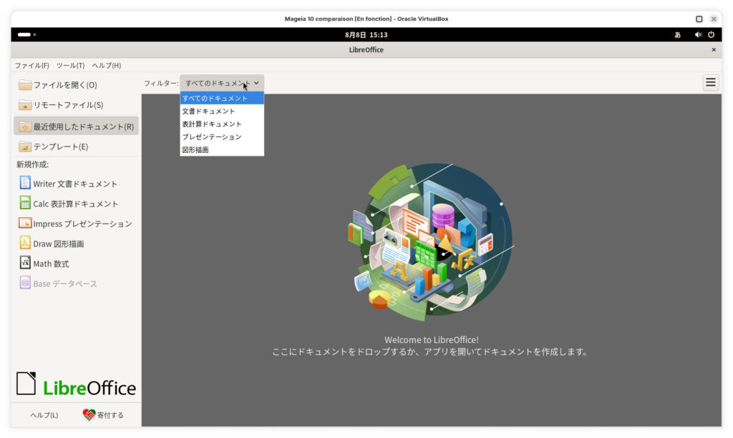Open the ファイル(F) menu
This screenshot has height=438, width=733.
pos(31,65)
